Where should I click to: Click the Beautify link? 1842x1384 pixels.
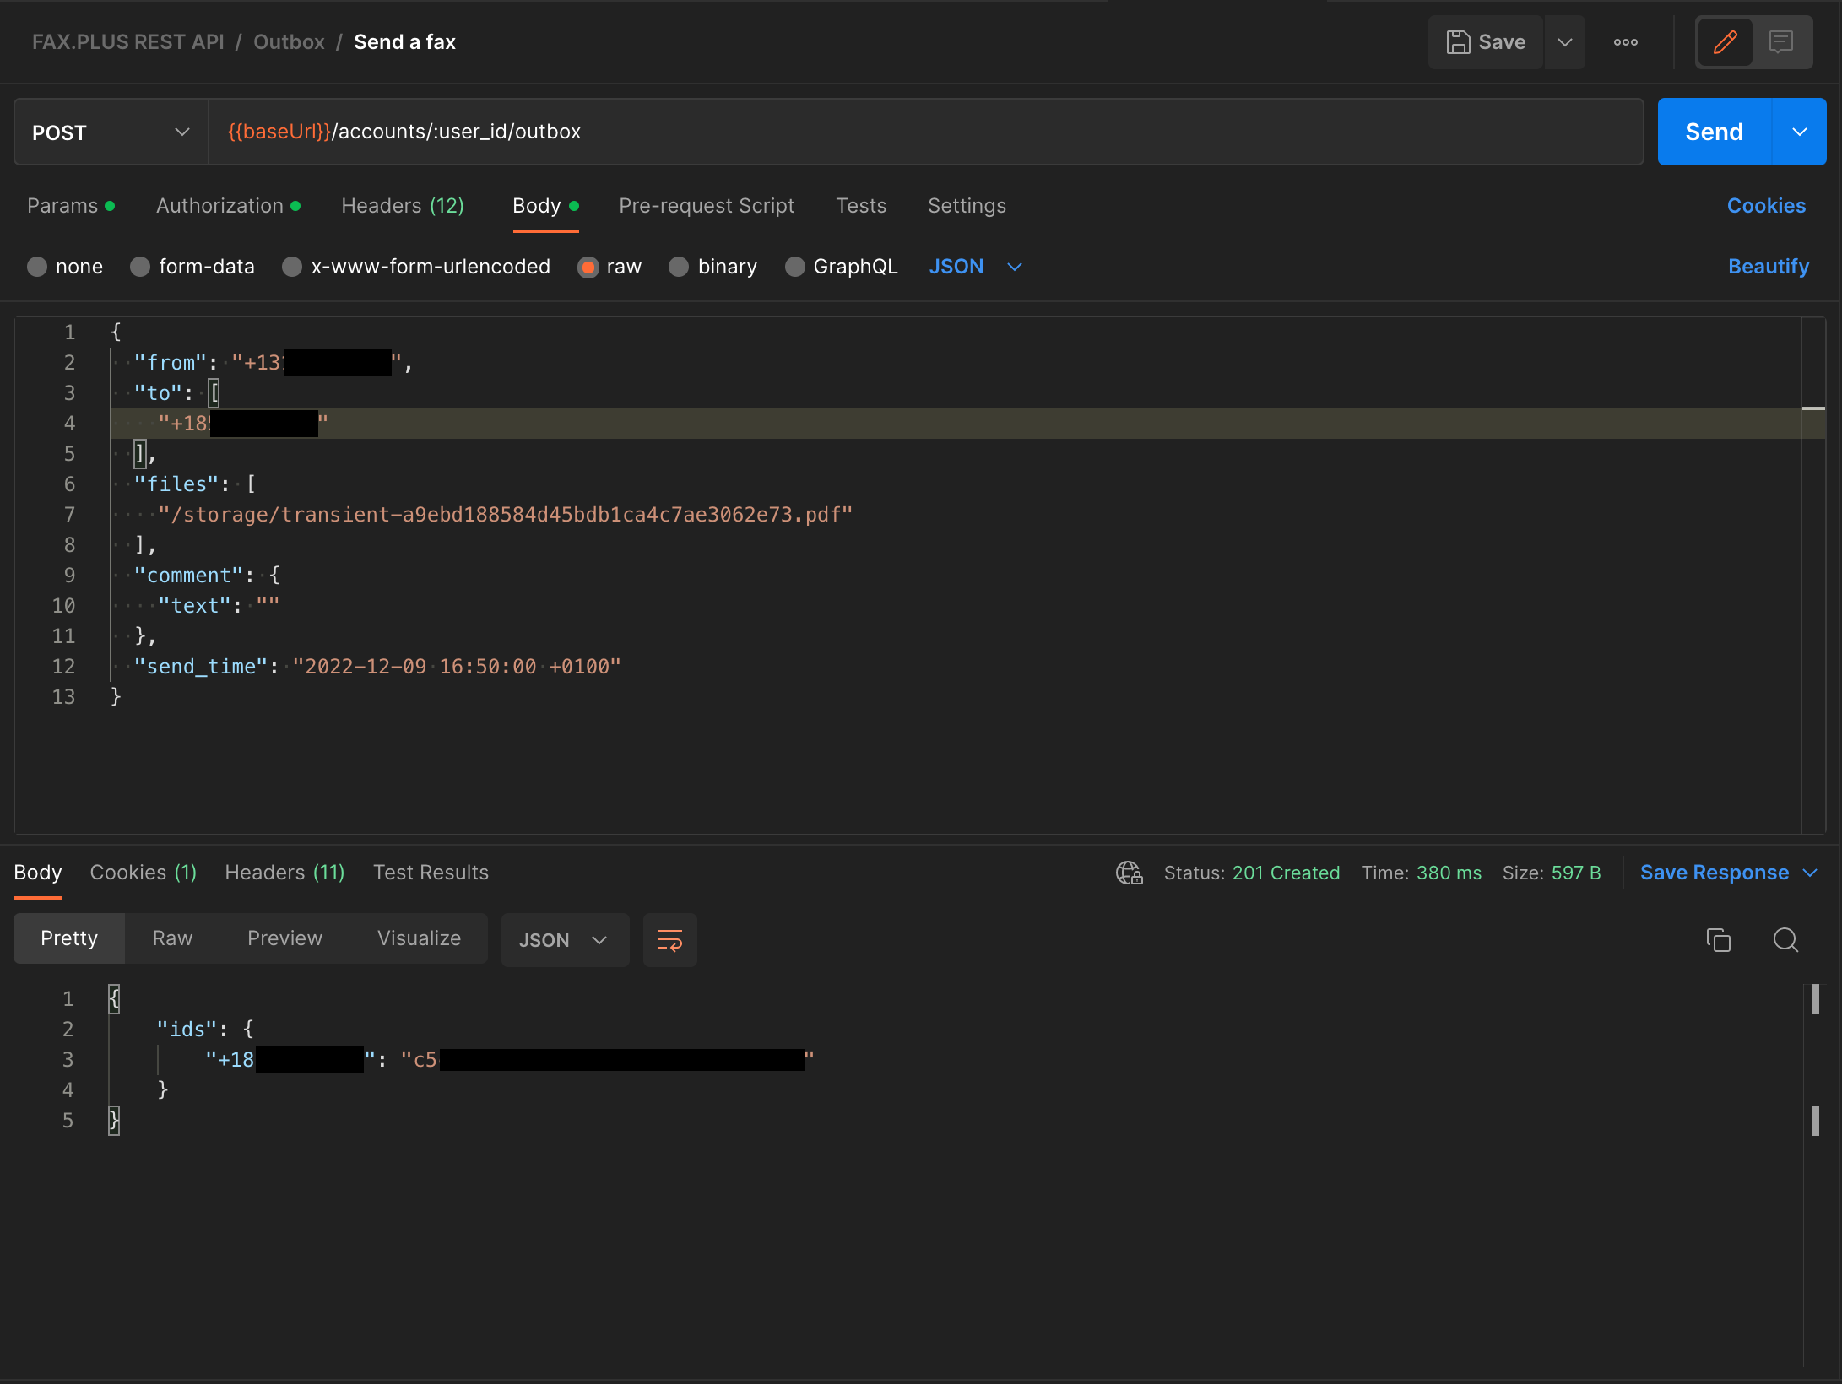pos(1768,267)
